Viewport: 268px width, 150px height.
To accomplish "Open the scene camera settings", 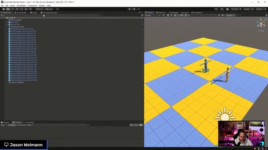I will [223, 15].
